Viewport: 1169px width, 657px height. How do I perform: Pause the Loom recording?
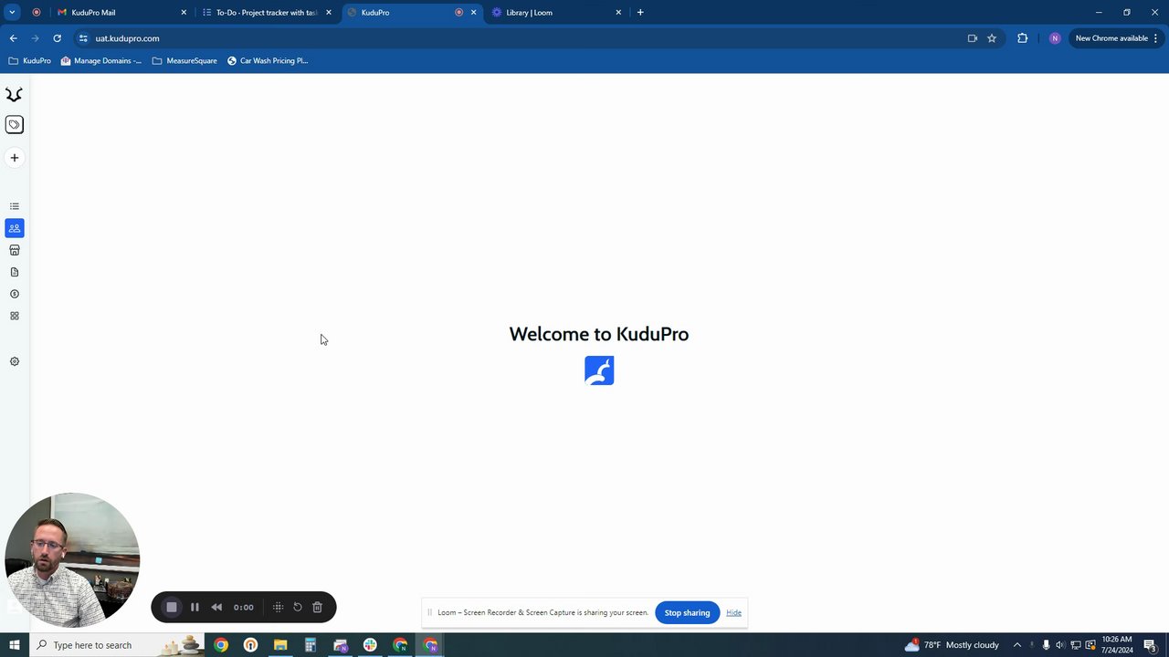click(195, 607)
